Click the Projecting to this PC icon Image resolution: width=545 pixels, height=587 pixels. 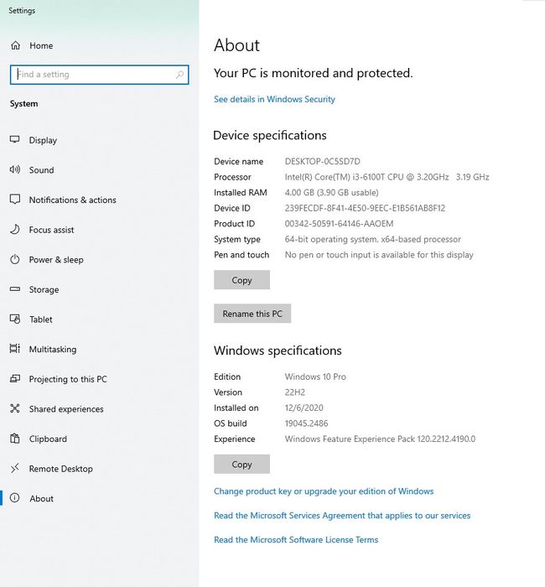coord(14,378)
